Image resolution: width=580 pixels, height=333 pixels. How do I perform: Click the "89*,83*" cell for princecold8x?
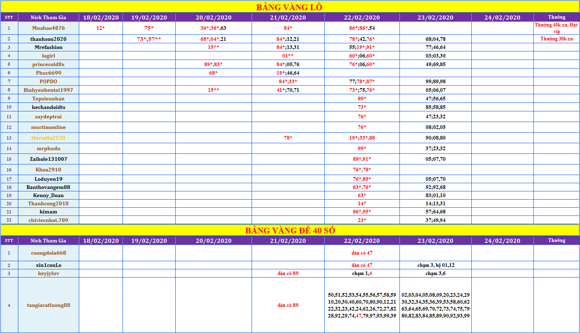(213, 64)
